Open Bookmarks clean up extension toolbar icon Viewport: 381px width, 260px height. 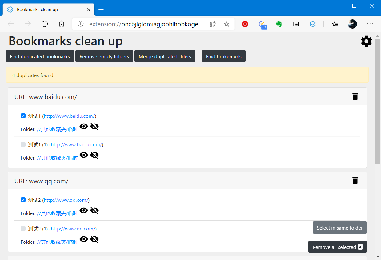(313, 24)
